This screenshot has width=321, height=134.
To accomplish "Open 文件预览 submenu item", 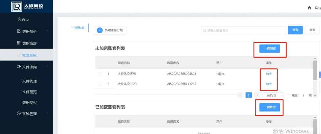I will 29,92.
